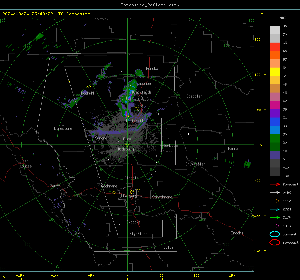Click the cyan 'current' ellipse legend icon

[275, 234]
